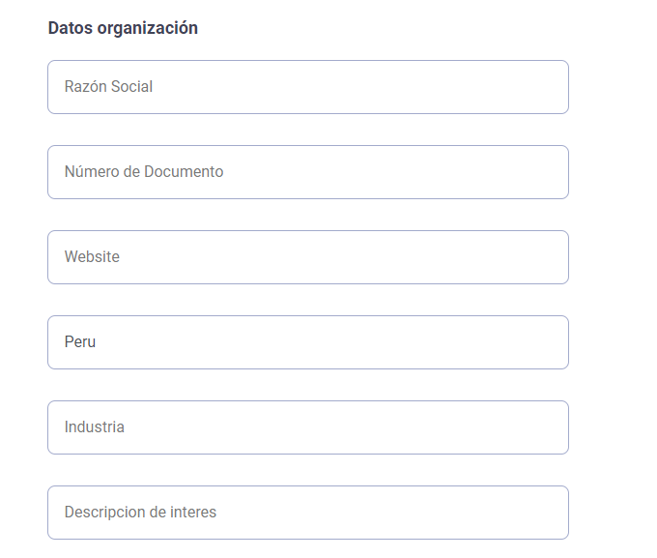657x558 pixels.
Task: Change the country currently set to Peru
Action: click(307, 342)
